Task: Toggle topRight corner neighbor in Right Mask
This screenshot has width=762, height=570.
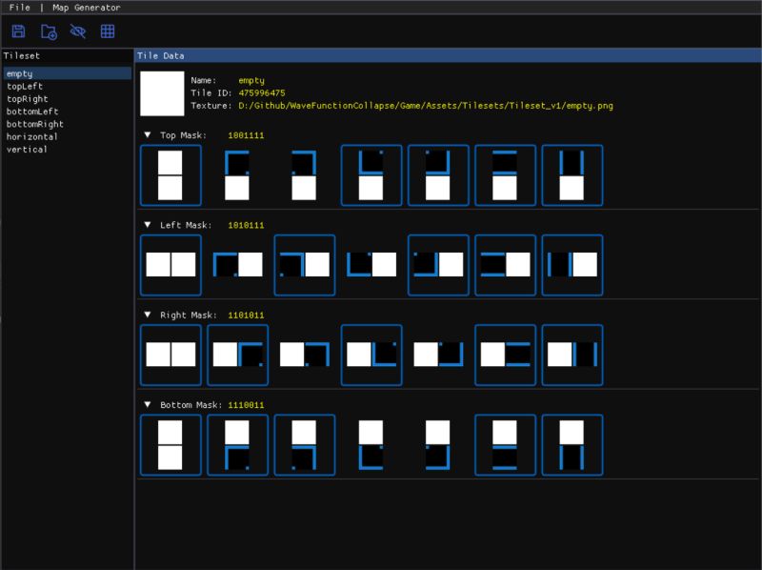Action: coord(305,355)
